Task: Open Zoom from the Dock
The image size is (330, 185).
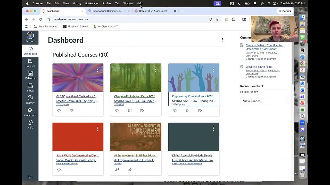Action: (302, 123)
